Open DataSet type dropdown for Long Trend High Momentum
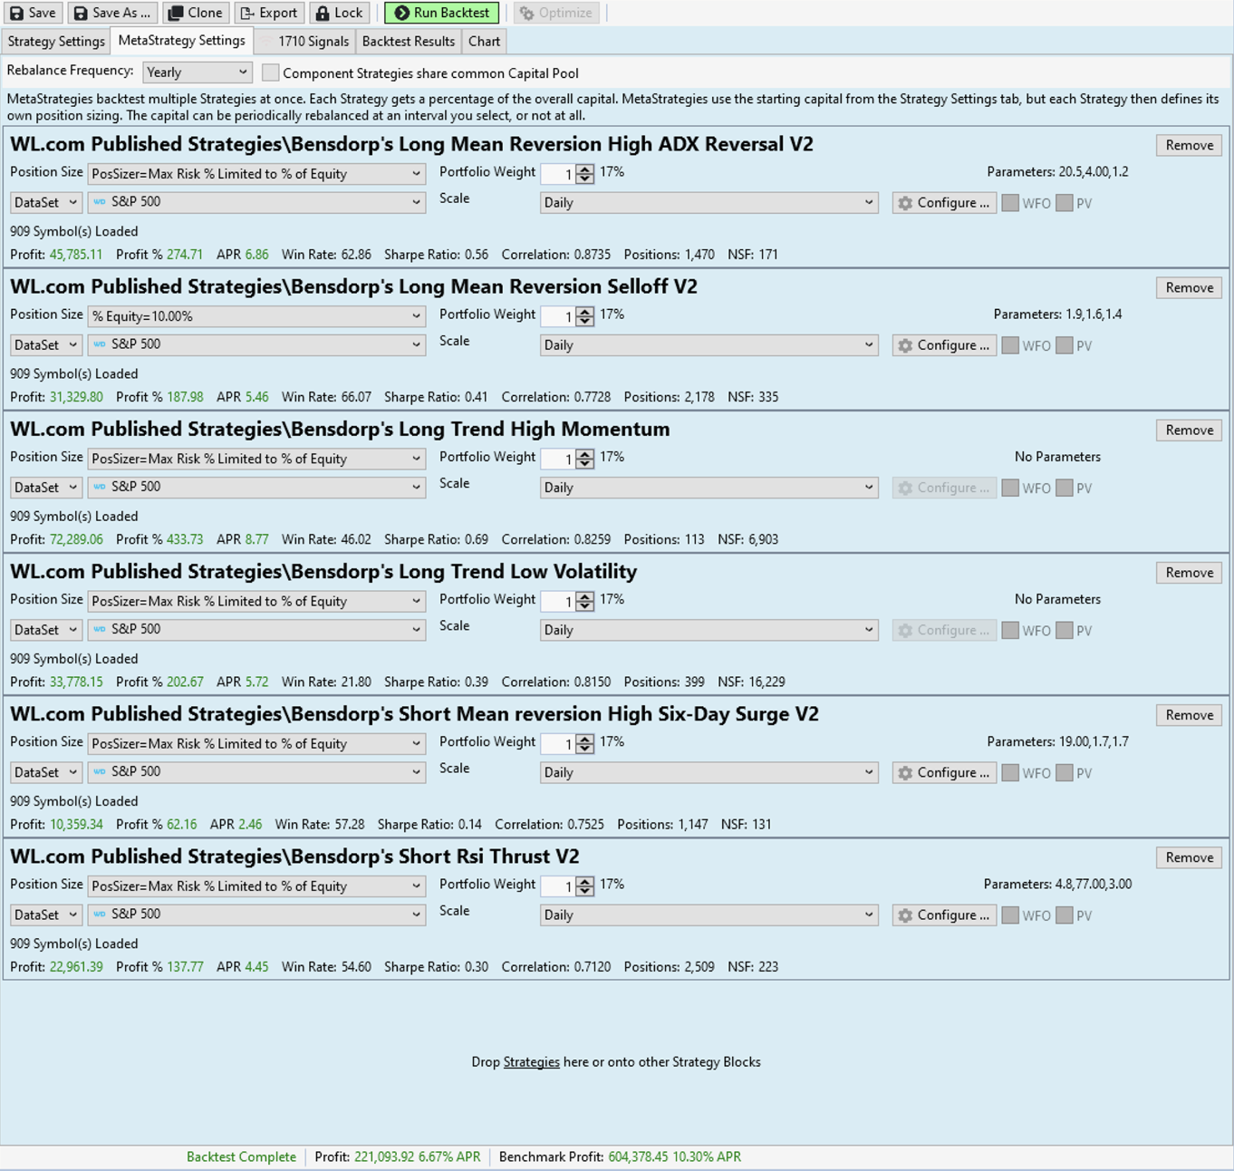1234x1171 pixels. pos(46,487)
